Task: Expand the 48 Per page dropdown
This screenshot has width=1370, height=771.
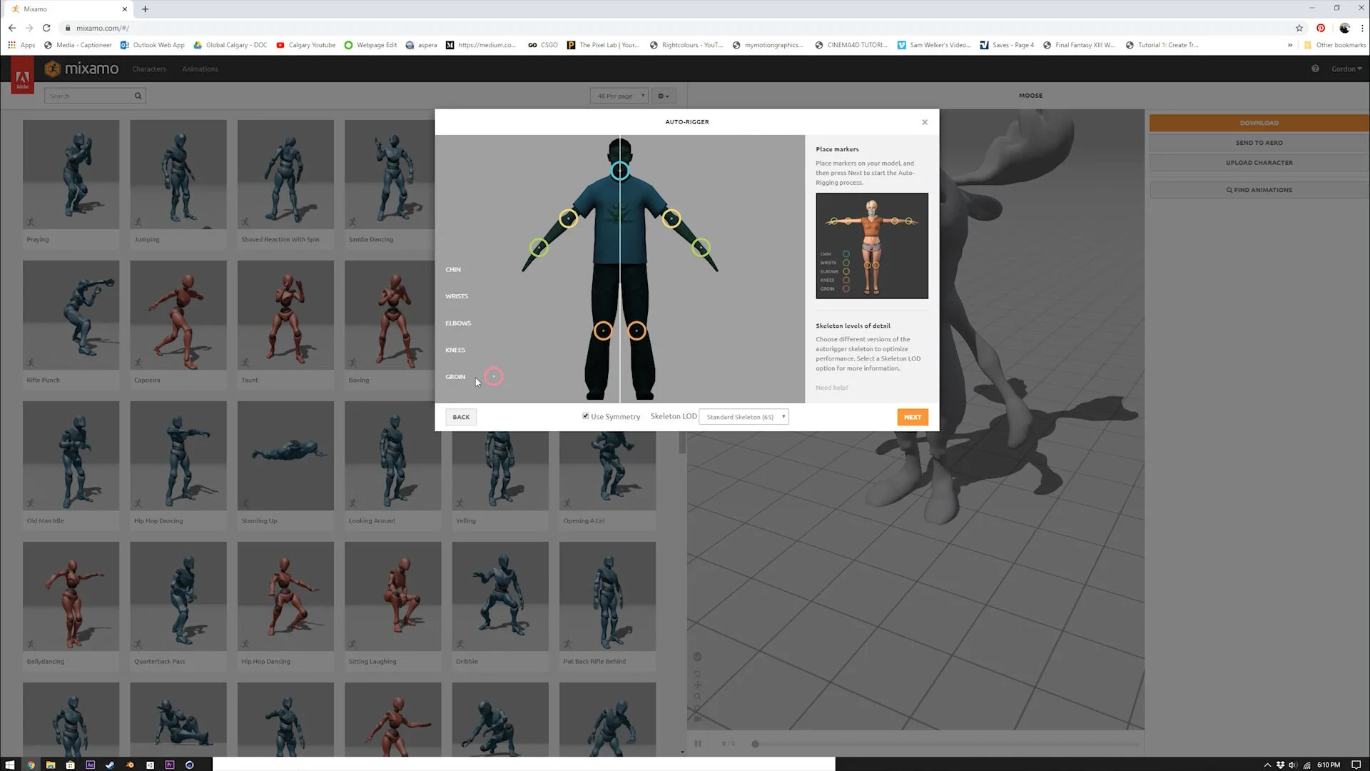Action: point(619,96)
